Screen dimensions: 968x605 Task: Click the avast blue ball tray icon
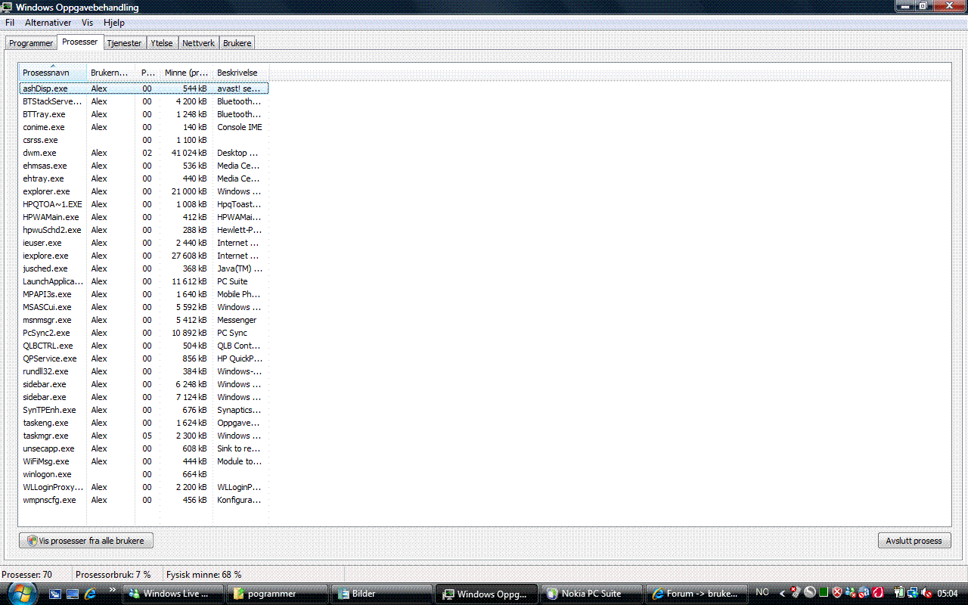pyautogui.click(x=864, y=593)
